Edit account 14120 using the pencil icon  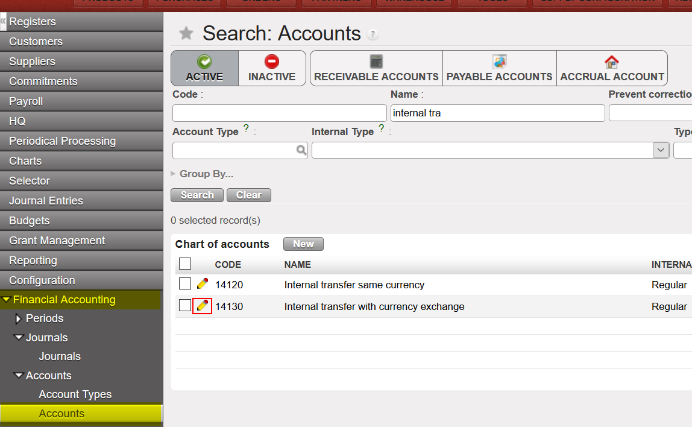click(x=203, y=284)
